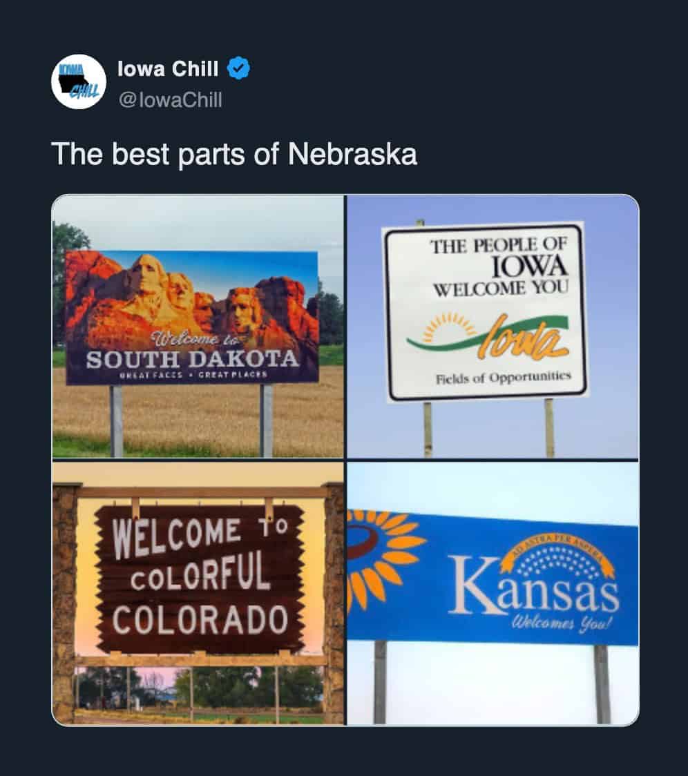The image size is (688, 776).
Task: Open the South Dakota welcome sign photo
Action: [x=198, y=326]
